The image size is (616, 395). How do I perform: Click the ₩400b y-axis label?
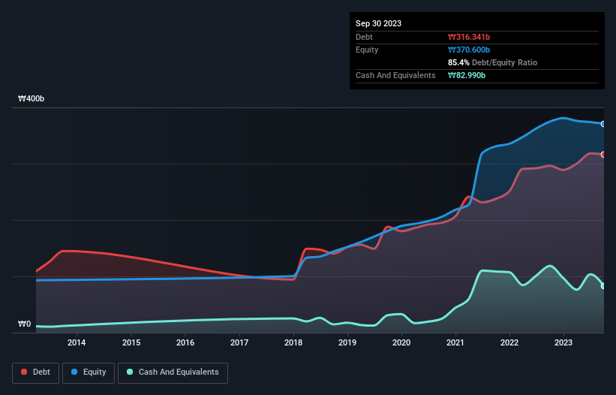point(31,98)
